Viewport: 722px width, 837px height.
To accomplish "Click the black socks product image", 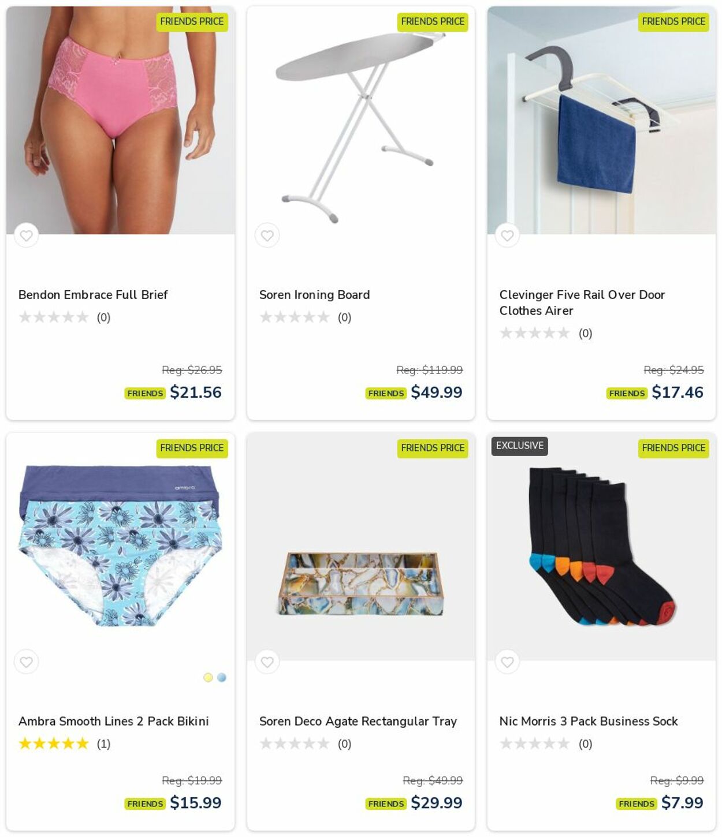I will 601,547.
